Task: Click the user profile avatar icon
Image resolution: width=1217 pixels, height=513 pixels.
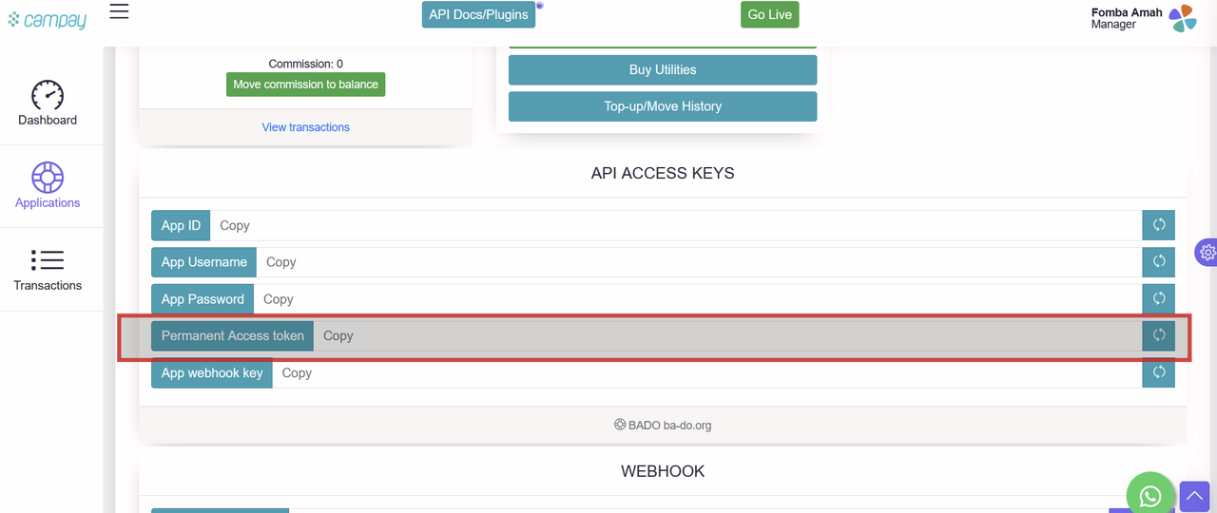Action: [1182, 18]
